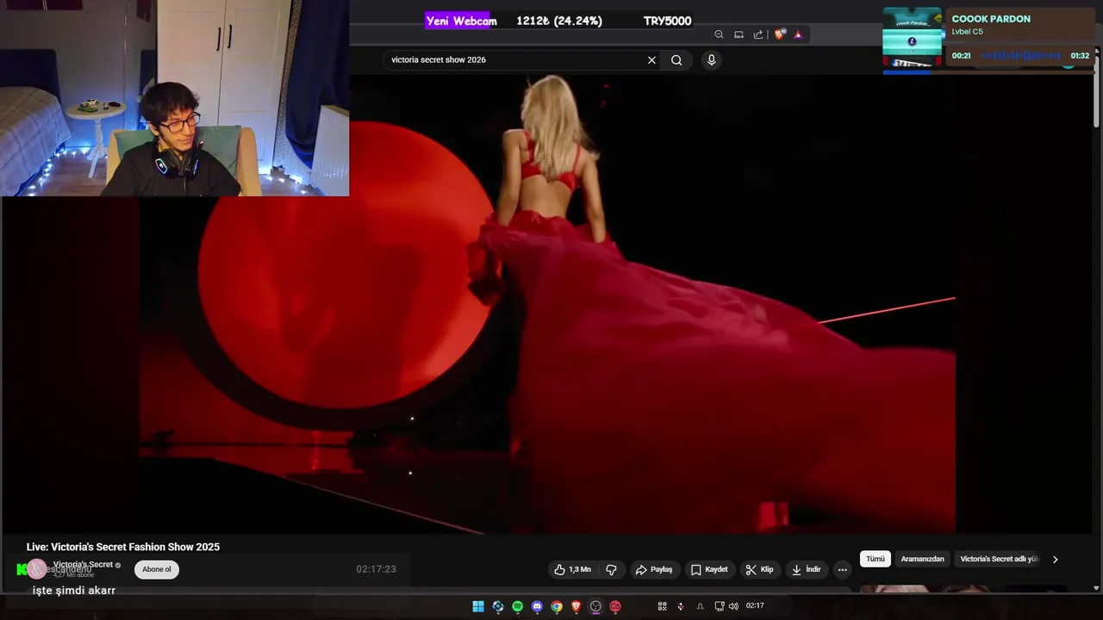Screen dimensions: 1103x620
Task: Click the video player showing red dress
Action: pos(547,303)
